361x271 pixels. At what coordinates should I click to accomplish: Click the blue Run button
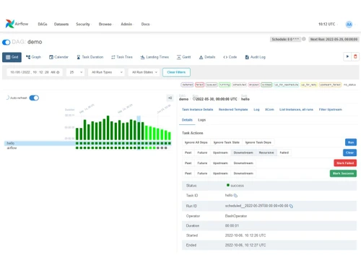(351, 142)
